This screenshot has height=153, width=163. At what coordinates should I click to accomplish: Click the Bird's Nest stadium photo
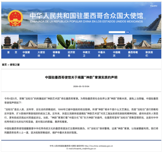click(85, 42)
